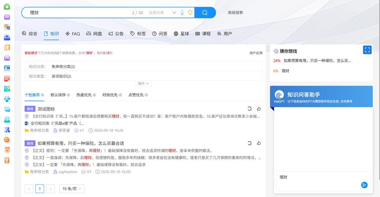This screenshot has height=197, width=380.
Task: Like the 如果预算有限 result with thumbs-up
Action: pyautogui.click(x=259, y=143)
